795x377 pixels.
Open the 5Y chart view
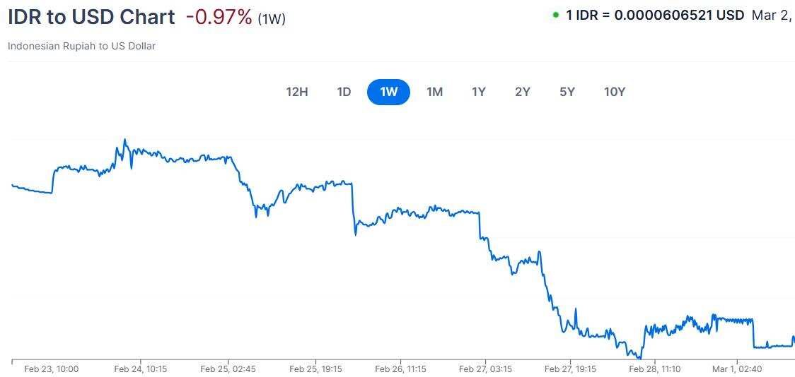567,92
